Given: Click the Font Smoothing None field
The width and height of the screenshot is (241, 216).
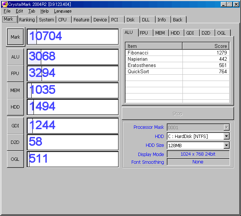Looking at the screenshot, I should point(198,162).
